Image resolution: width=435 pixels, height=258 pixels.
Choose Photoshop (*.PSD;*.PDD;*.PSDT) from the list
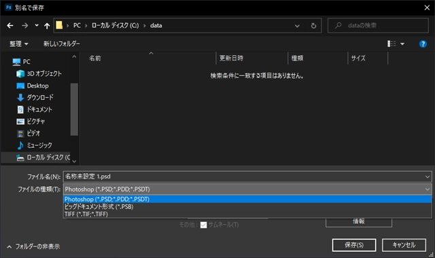247,199
